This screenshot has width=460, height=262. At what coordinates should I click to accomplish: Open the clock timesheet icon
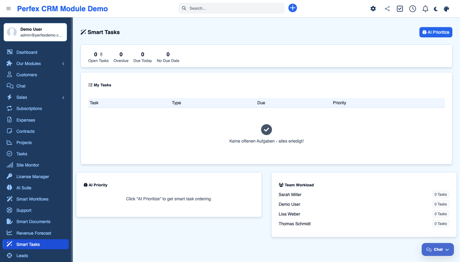point(413,9)
